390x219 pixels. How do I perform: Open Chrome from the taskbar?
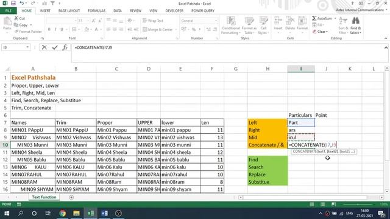click(62, 214)
